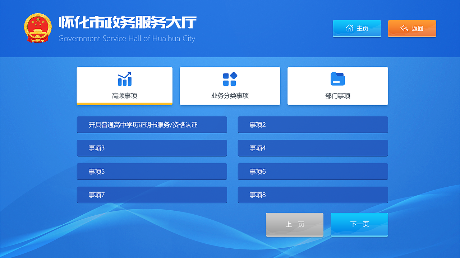Click the back arrow icon on 返回 button

pos(404,28)
